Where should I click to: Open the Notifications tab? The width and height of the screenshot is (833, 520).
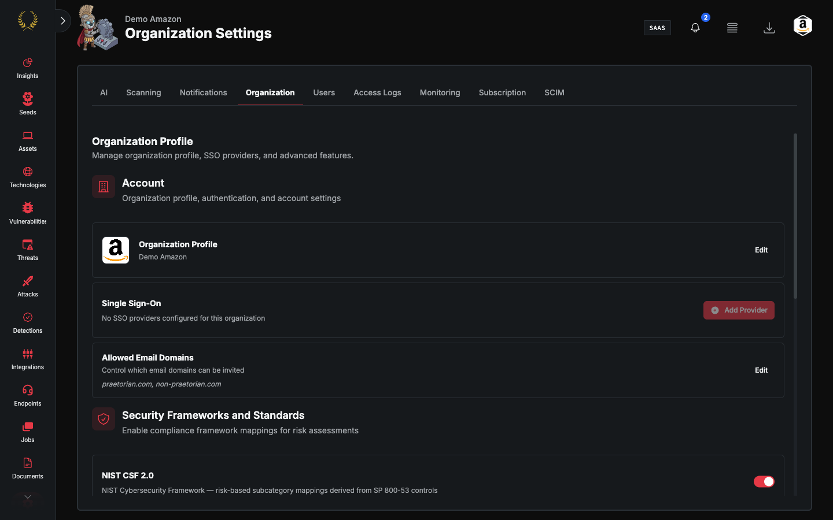(x=203, y=92)
